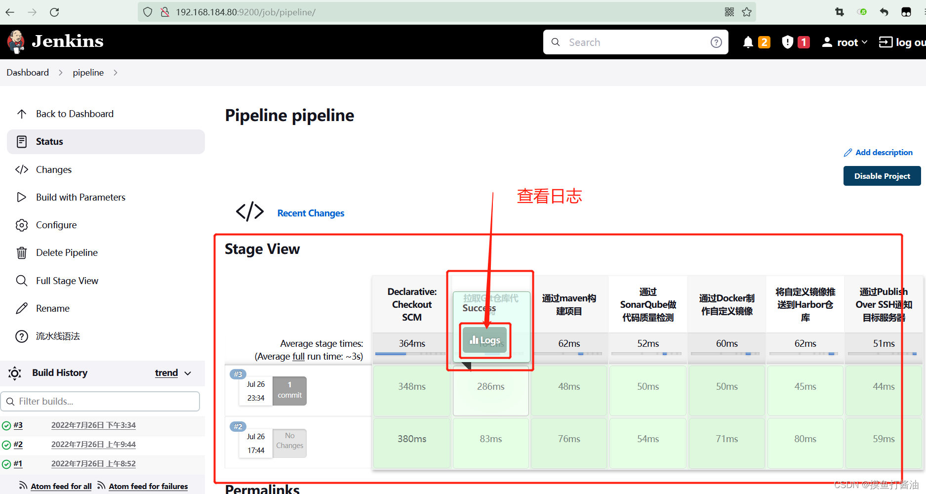Viewport: 926px width, 494px height.
Task: Open Atom feed for all
Action: (x=61, y=486)
